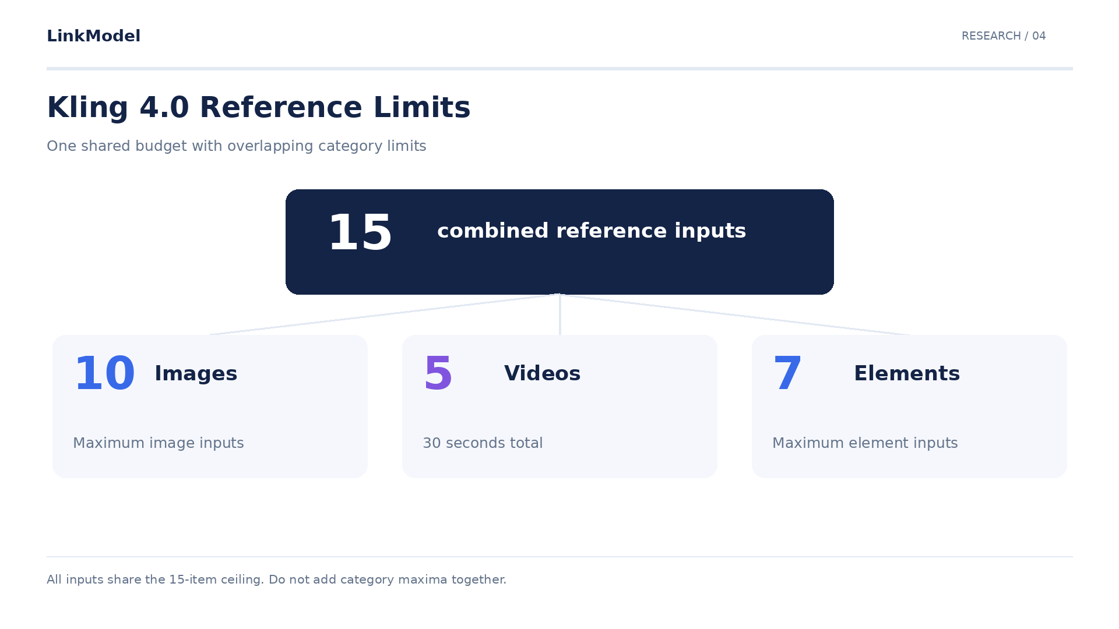The height and width of the screenshot is (629, 1119).
Task: Click the footer note about 15-item ceiling
Action: 277,580
